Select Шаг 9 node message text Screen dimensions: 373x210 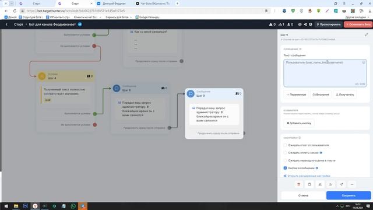[212, 114]
